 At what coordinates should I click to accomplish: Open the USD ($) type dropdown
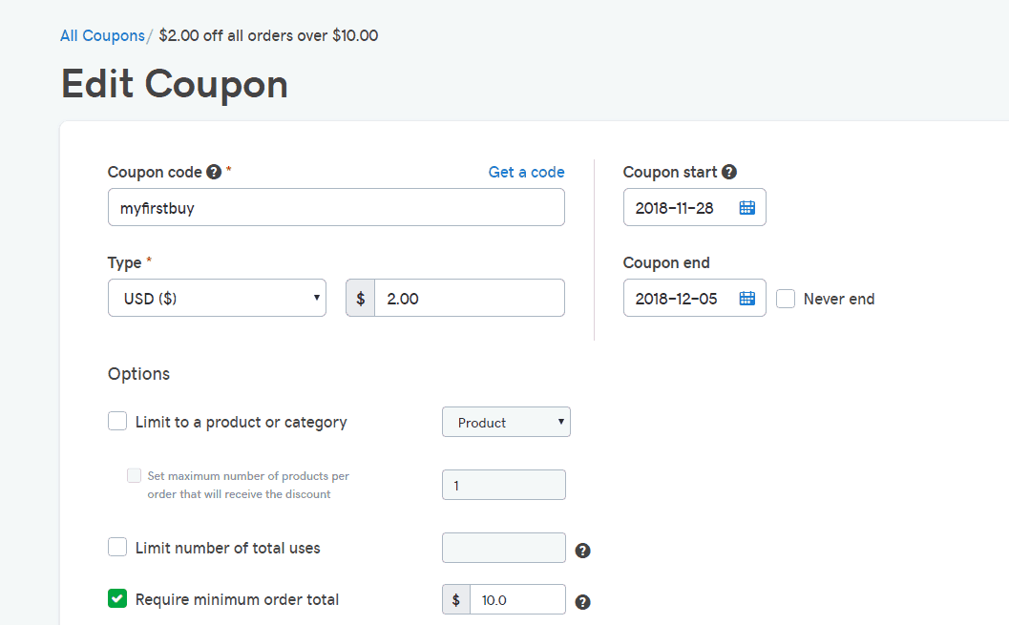[x=217, y=298]
